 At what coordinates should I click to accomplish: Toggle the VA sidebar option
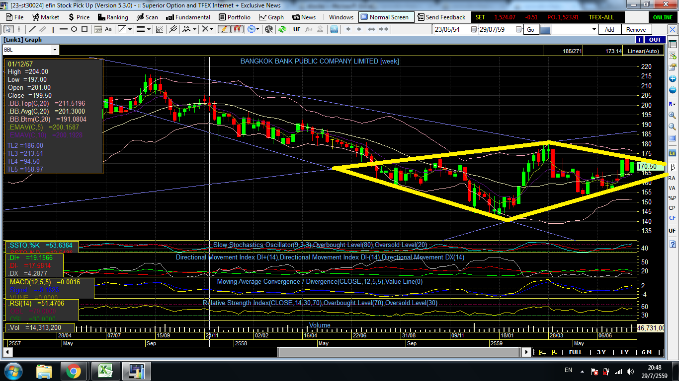[x=672, y=188]
